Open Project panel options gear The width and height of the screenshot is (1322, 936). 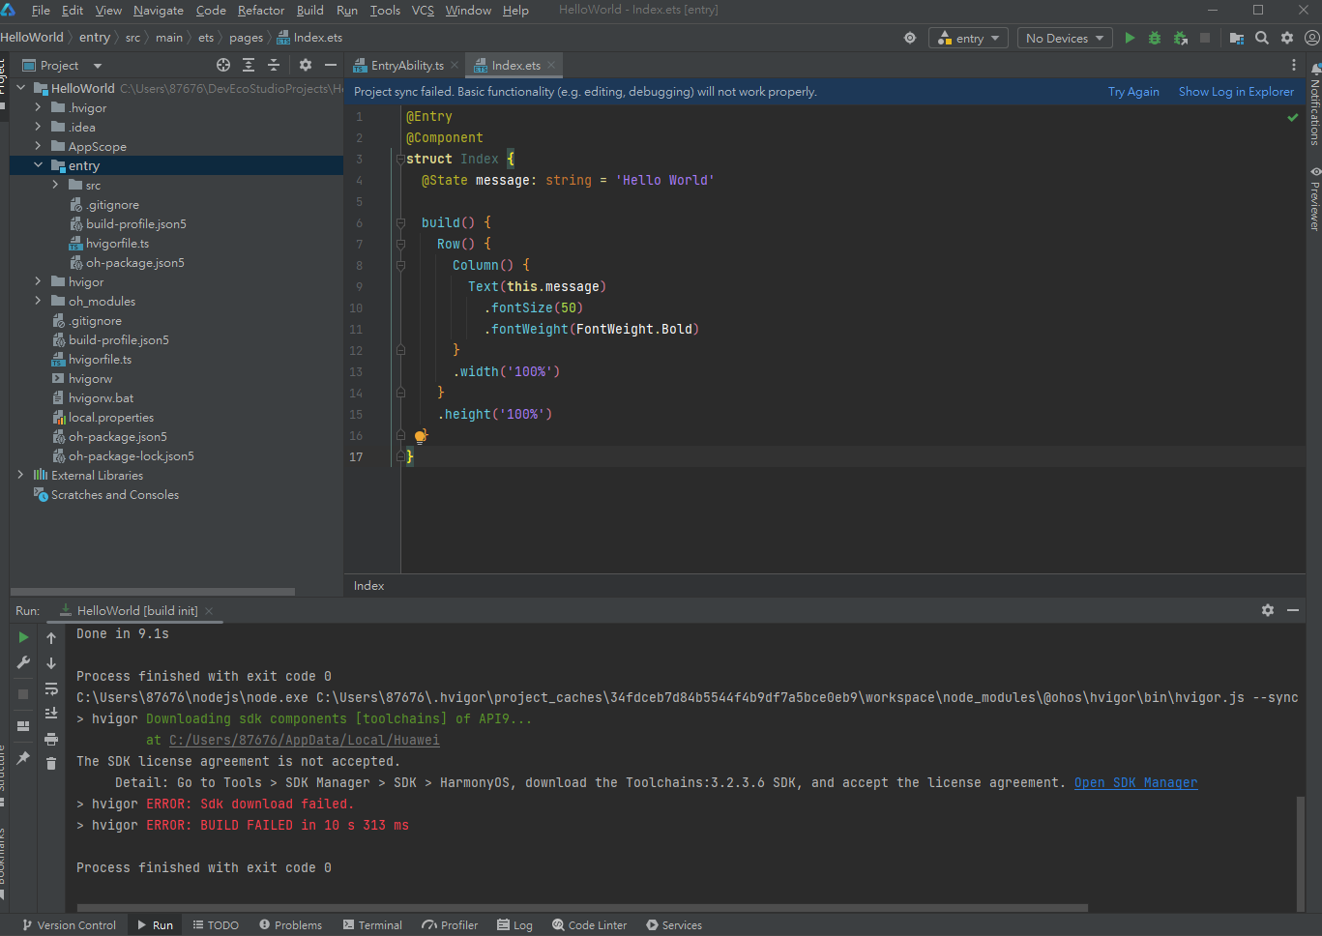coord(306,65)
